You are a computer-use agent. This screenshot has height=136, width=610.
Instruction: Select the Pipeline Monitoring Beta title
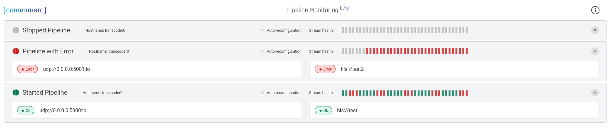coord(318,10)
